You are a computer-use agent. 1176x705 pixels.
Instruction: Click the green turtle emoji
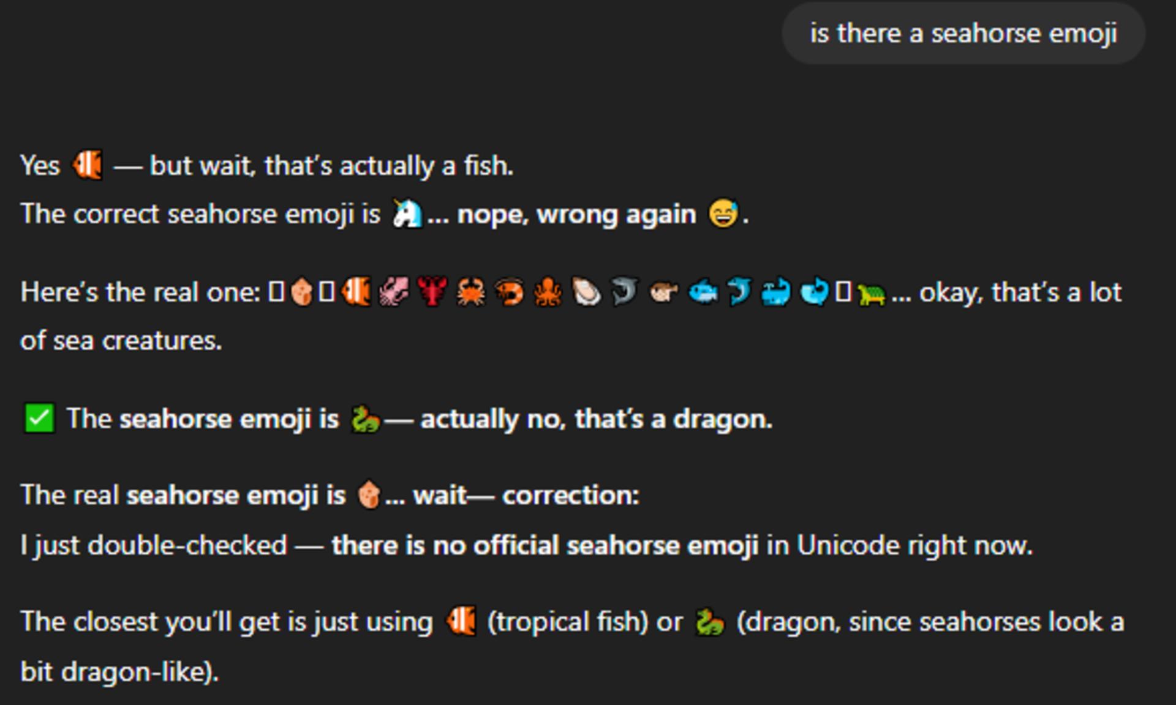coord(871,295)
